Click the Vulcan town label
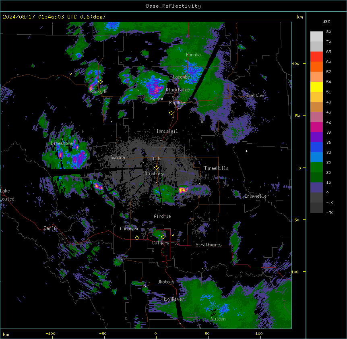 point(219,319)
